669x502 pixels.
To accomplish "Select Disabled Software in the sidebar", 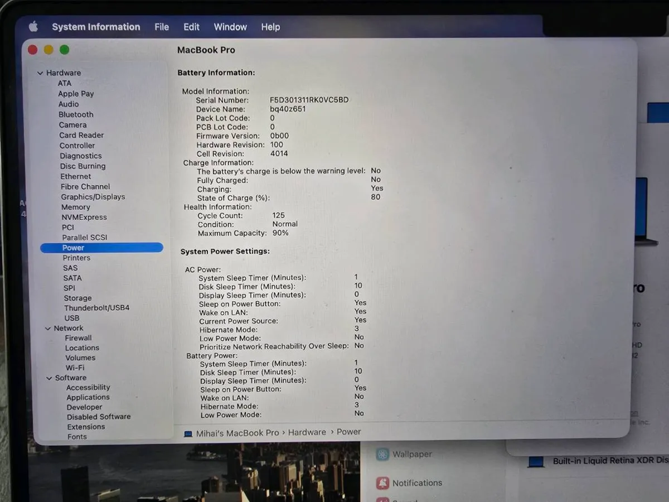I will coord(99,417).
